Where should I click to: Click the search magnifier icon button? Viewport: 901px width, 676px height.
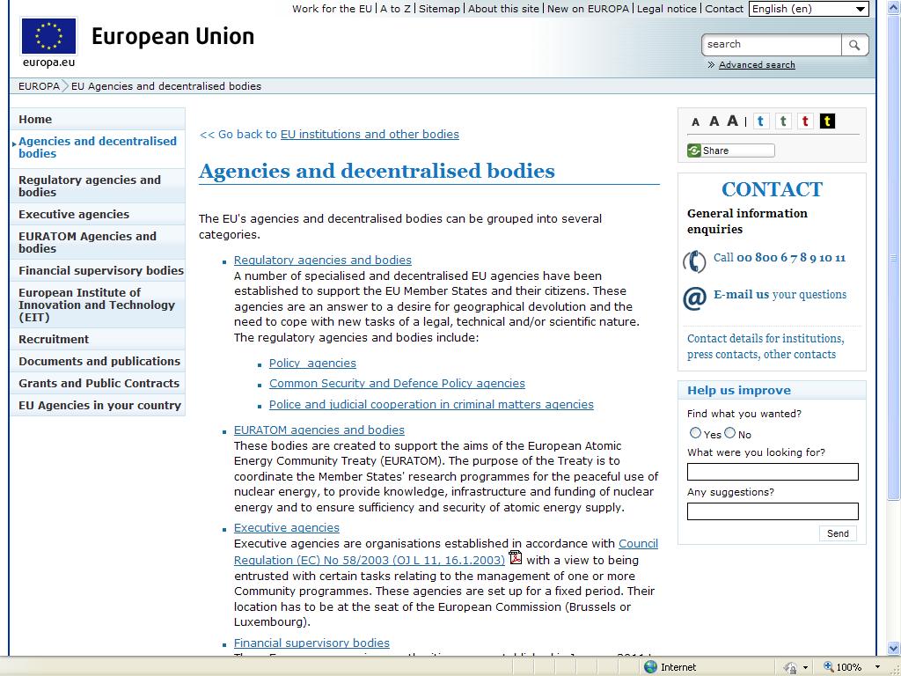pos(854,45)
